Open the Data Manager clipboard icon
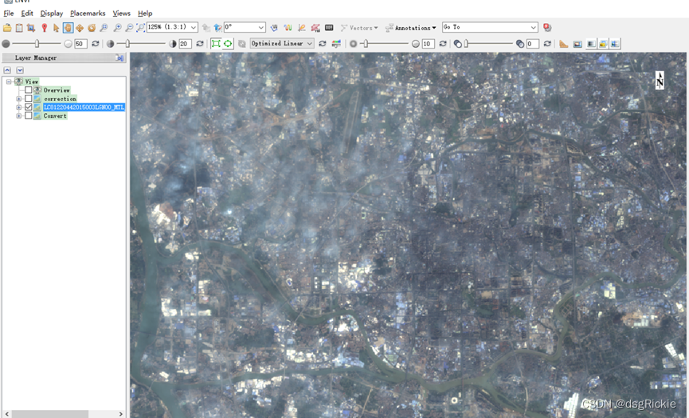This screenshot has height=418, width=689. tap(19, 28)
